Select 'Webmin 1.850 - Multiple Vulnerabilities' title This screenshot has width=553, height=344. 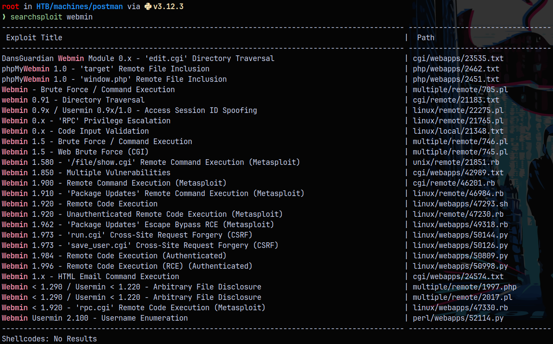click(x=86, y=173)
